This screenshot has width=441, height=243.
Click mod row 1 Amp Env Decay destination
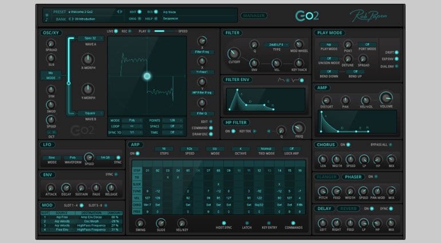[92, 217]
